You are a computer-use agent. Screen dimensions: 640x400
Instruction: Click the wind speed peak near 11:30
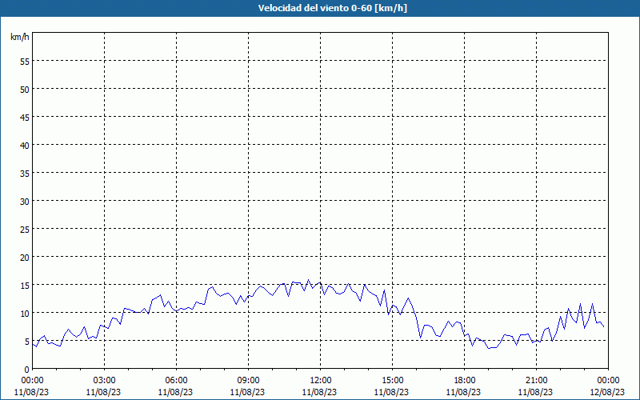point(308,280)
